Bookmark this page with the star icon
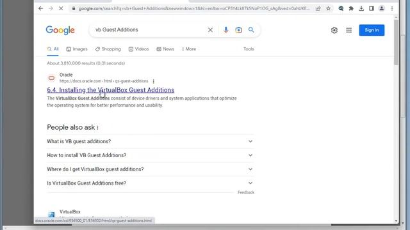 click(328, 8)
